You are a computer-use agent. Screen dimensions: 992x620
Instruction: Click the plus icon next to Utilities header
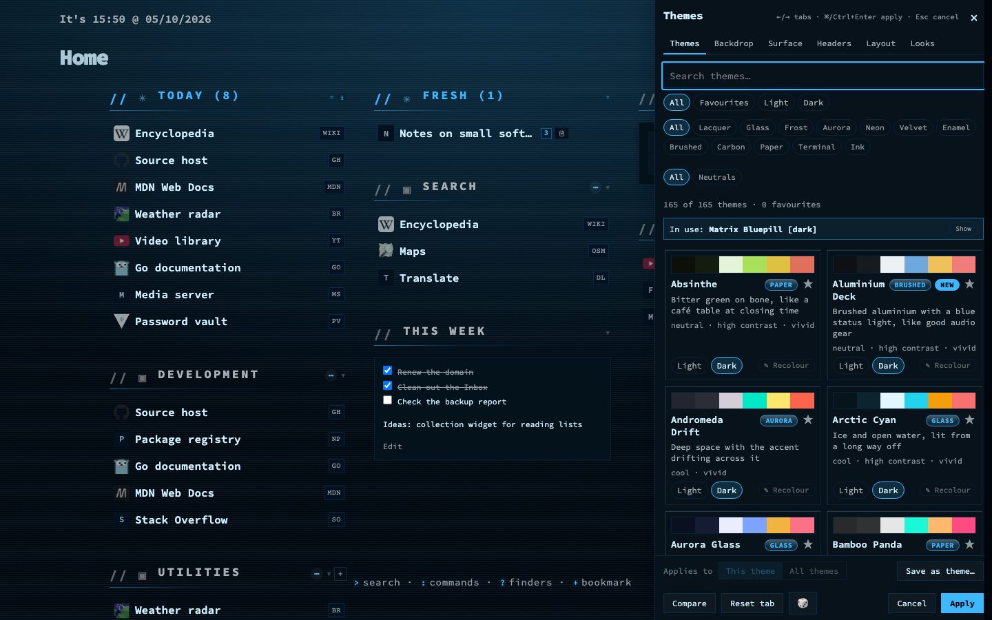pyautogui.click(x=340, y=573)
